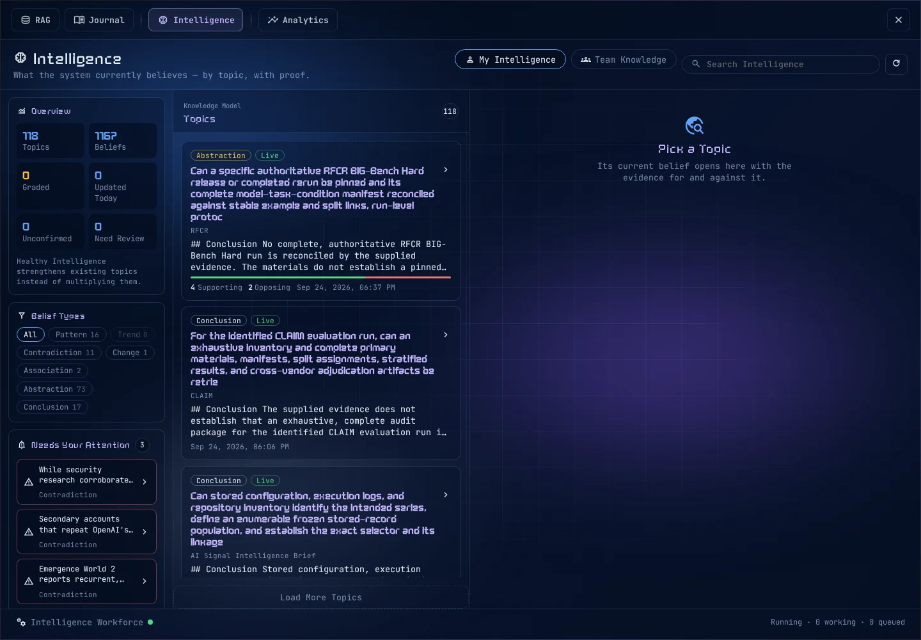Click into the Search Intelligence field
The height and width of the screenshot is (640, 921).
(x=781, y=64)
